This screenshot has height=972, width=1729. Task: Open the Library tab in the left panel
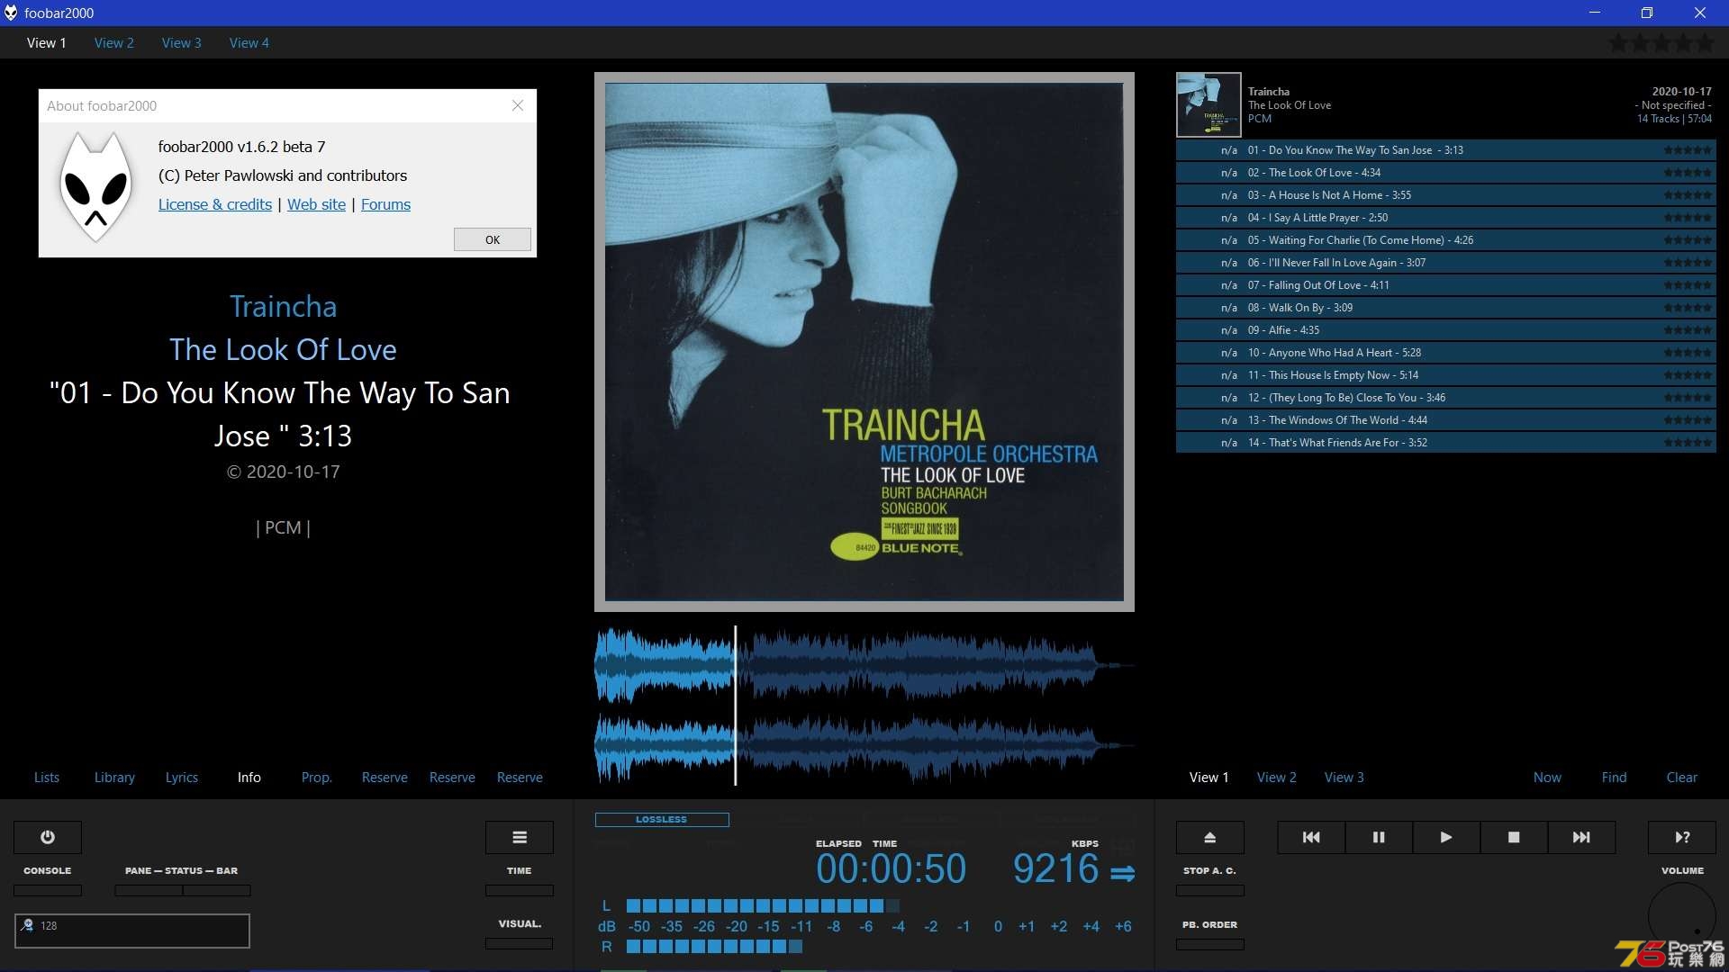pos(114,777)
